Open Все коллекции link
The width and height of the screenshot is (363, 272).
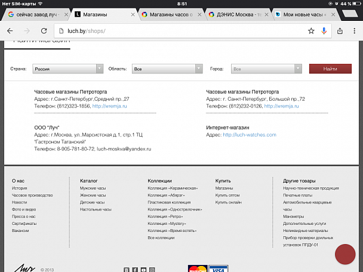click(x=161, y=237)
